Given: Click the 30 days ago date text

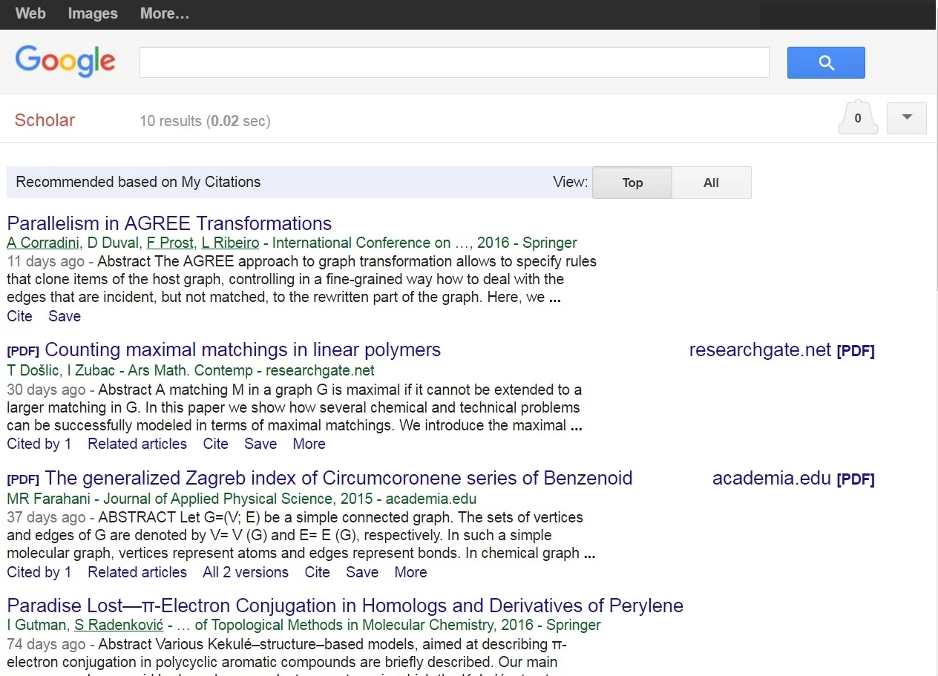Looking at the screenshot, I should [x=46, y=390].
